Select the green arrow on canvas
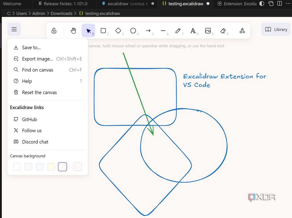Viewport: 292px width, 218px height. (138, 94)
